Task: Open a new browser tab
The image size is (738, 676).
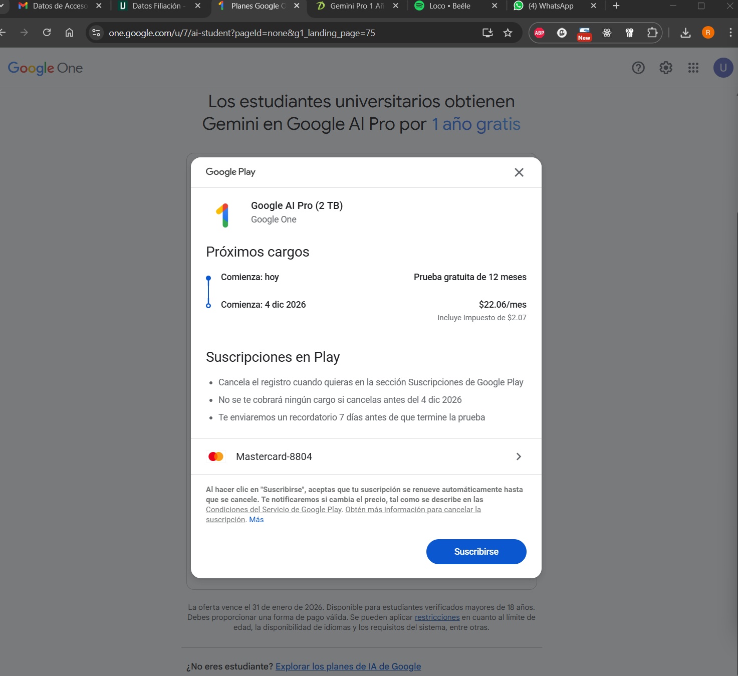Action: click(616, 6)
